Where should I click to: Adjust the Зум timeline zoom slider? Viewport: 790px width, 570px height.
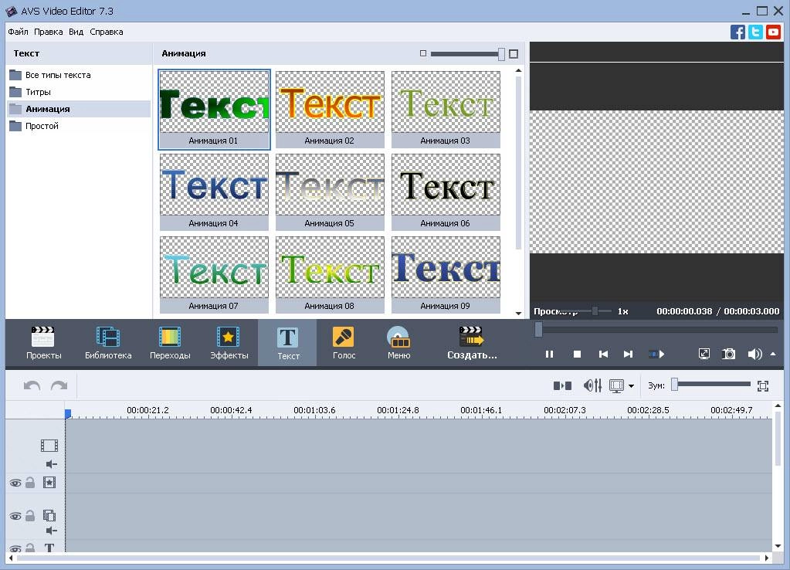click(675, 385)
